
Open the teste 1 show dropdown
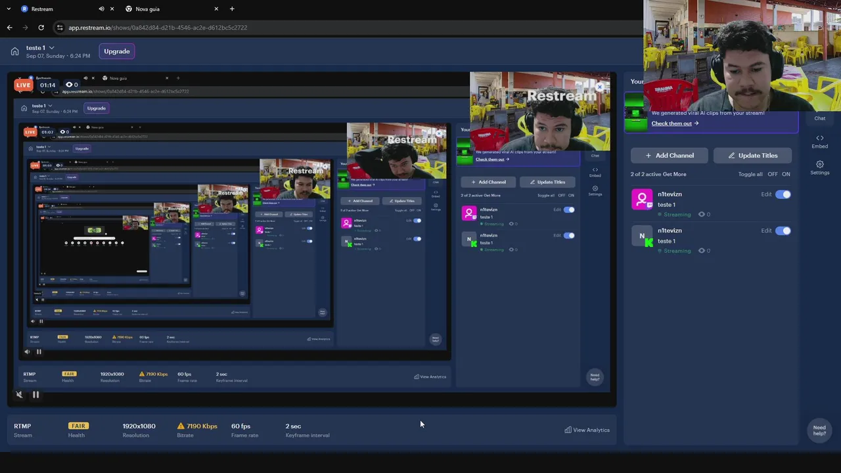tap(40, 48)
